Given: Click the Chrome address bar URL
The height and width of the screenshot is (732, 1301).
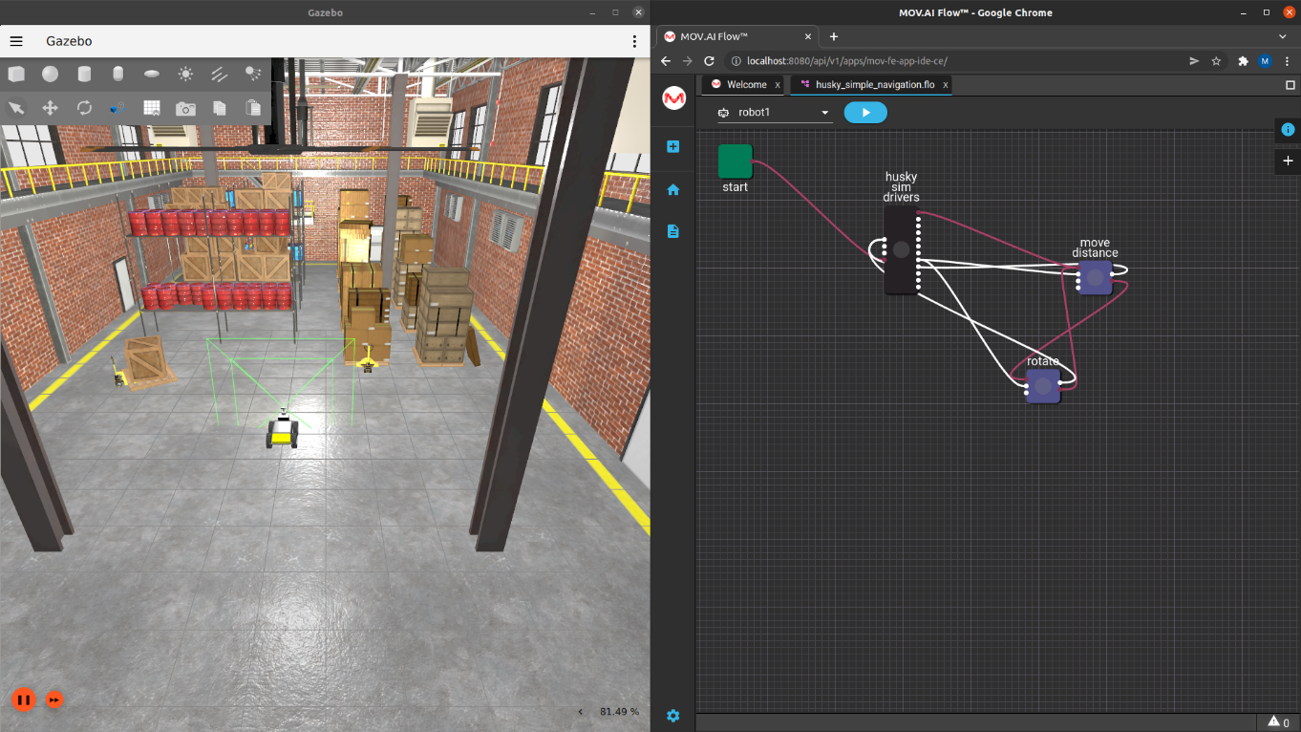Looking at the screenshot, I should click(847, 60).
